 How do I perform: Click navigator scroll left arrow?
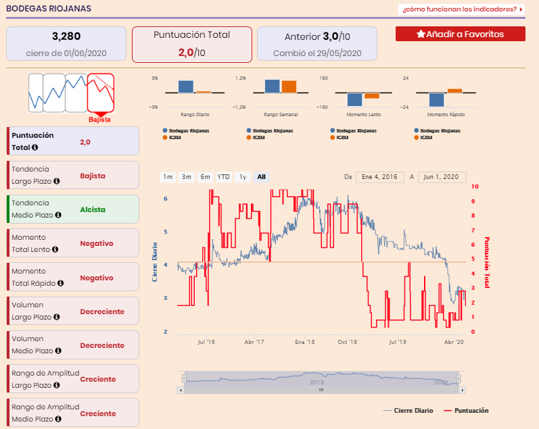[181, 390]
